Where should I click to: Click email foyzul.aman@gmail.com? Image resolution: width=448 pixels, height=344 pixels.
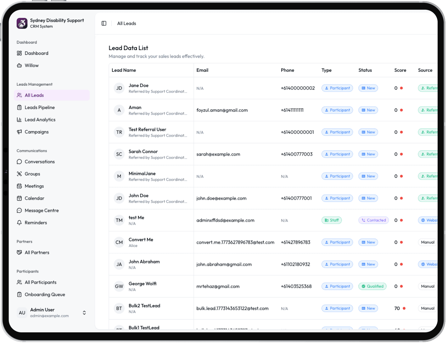tap(222, 110)
